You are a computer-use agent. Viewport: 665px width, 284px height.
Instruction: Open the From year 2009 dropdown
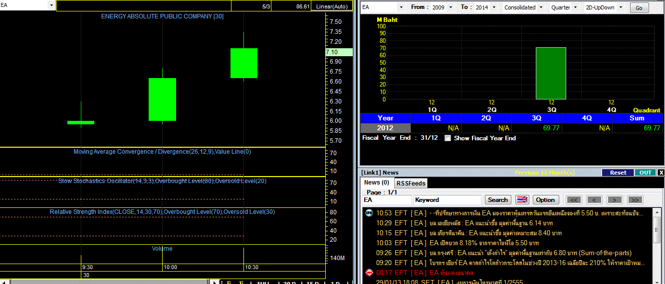(451, 7)
